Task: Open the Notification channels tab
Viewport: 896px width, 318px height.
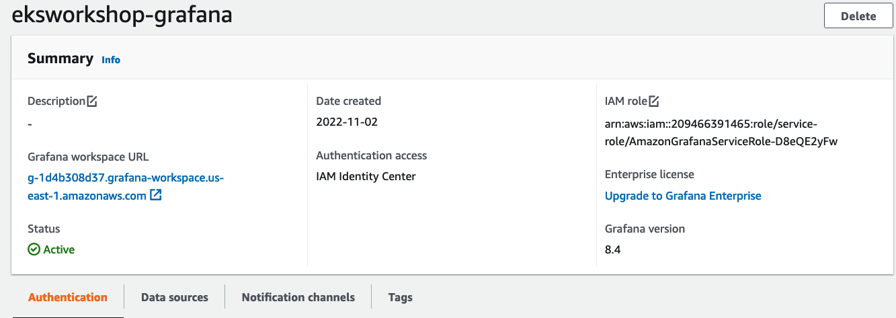Action: 298,297
